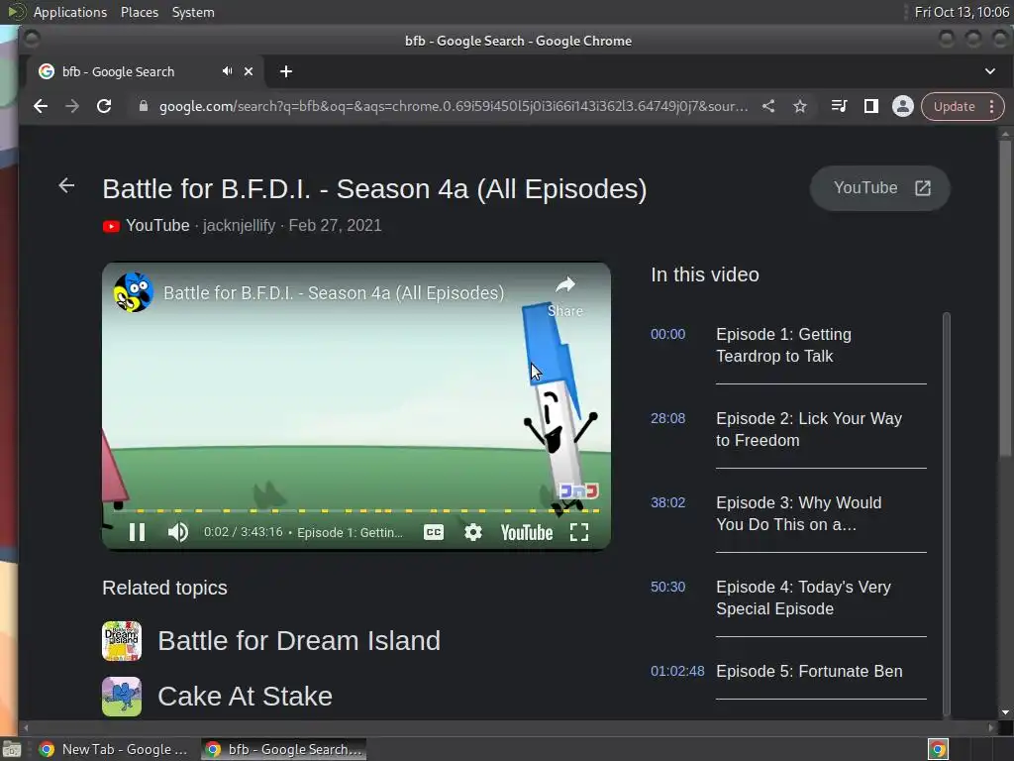
Task: Open the Chrome three-dot menu
Action: tap(991, 107)
